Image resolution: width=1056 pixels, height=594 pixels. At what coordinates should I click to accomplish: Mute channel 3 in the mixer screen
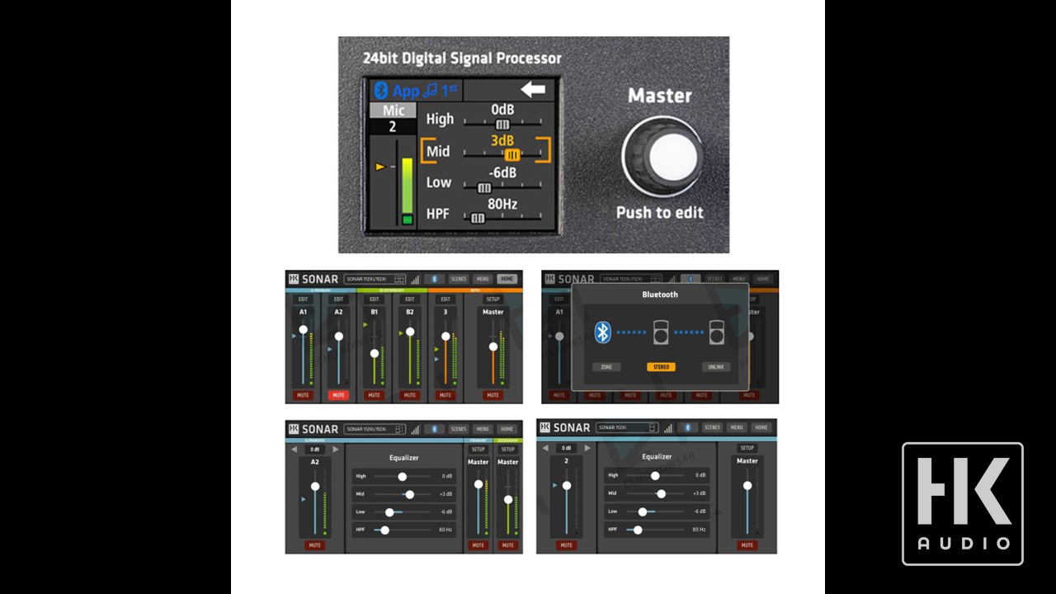tap(445, 395)
